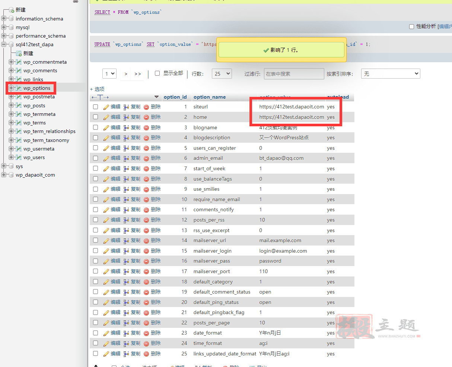Click the copy icon for home row

point(126,117)
